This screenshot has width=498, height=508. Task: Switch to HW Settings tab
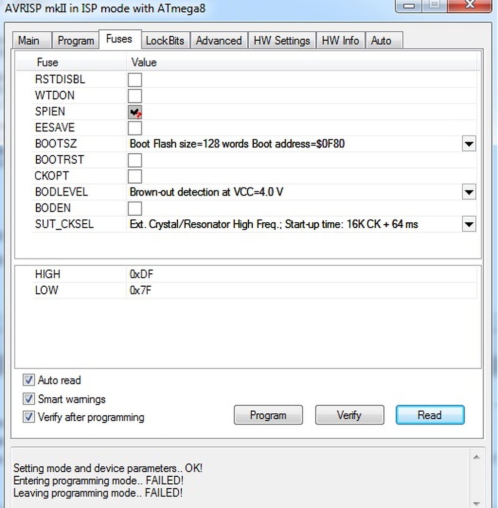coord(282,41)
